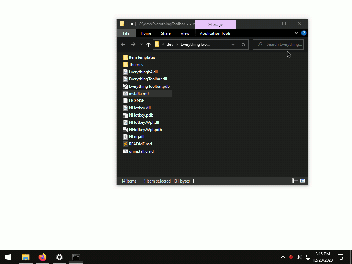The height and width of the screenshot is (264, 352).
Task: Open Customize Quick Access Toolbar dropdown
Action: click(x=132, y=24)
